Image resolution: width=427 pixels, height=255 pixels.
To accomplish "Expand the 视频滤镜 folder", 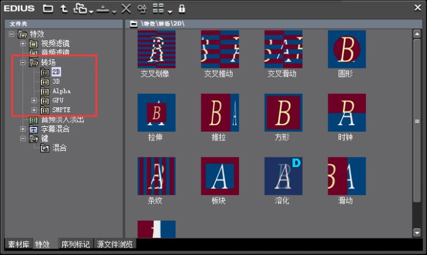I will click(x=23, y=43).
